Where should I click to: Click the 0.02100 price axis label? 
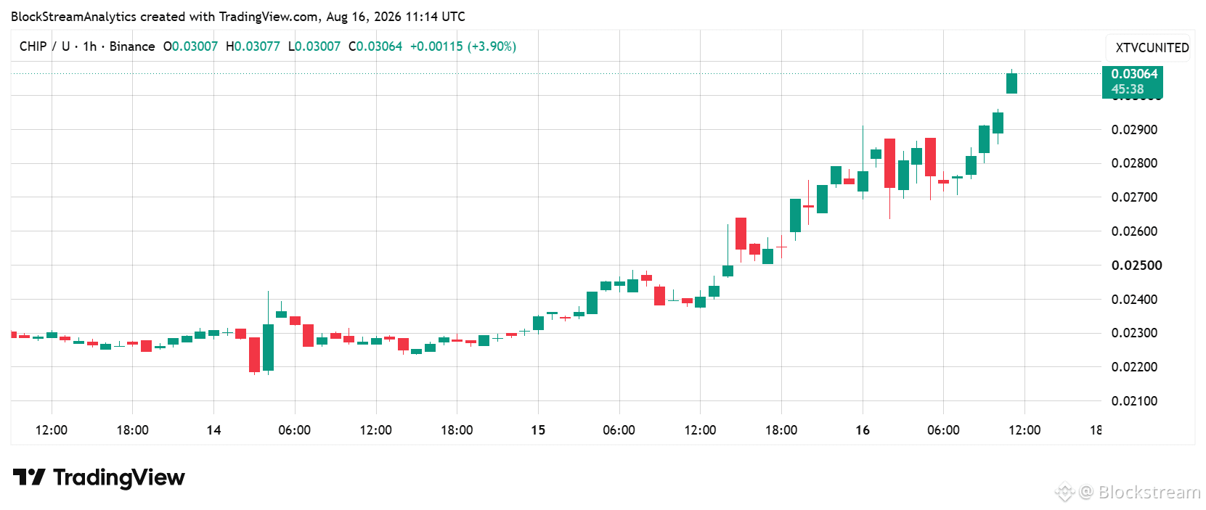(1134, 401)
